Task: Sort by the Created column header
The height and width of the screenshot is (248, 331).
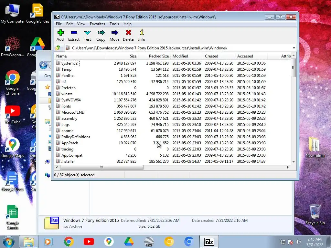Action: pos(219,56)
